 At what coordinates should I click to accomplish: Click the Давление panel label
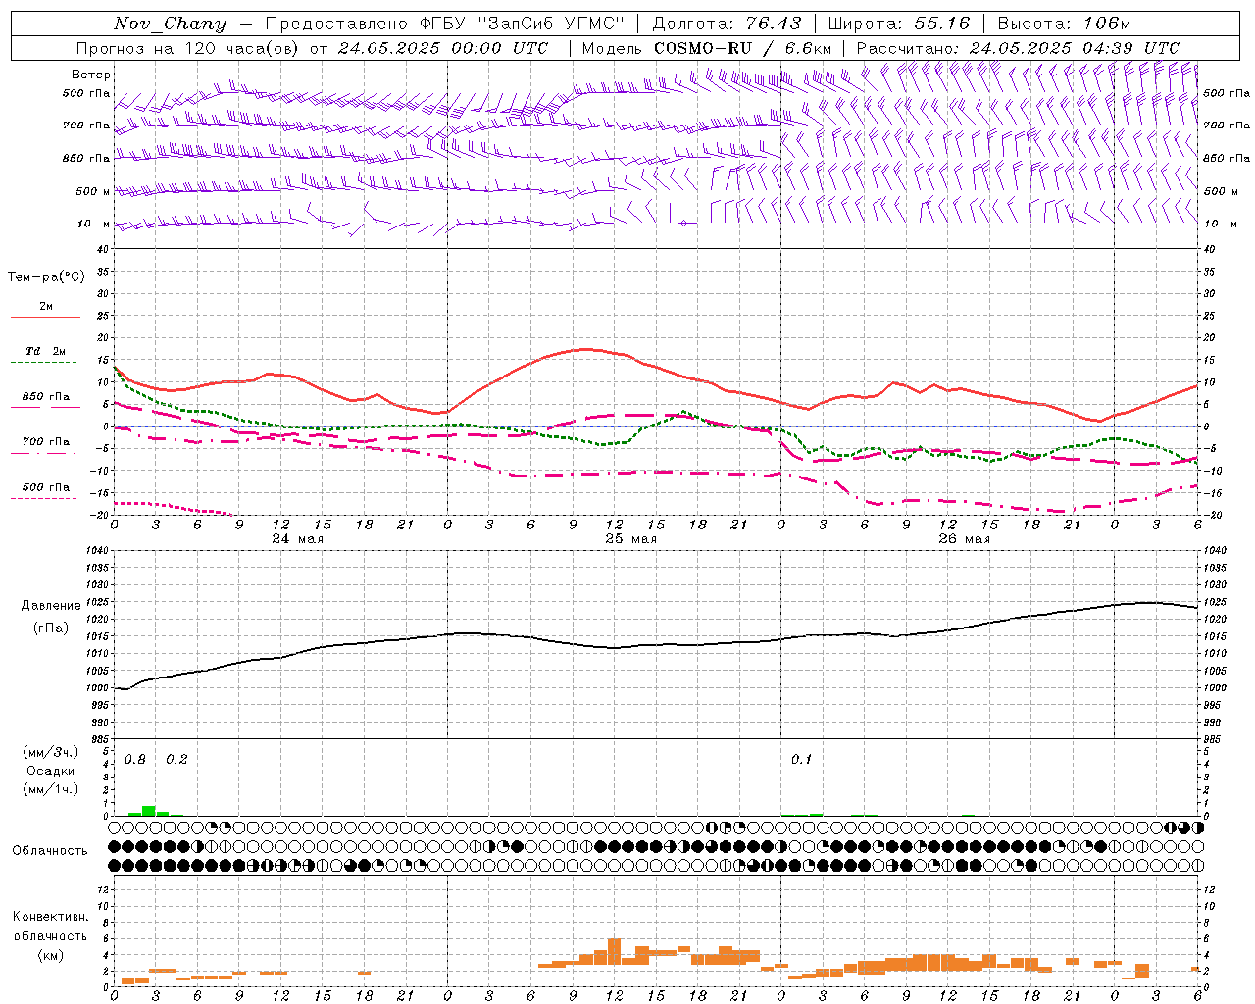click(51, 606)
